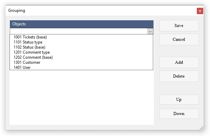Screen dimensions: 210x139
Task: Click into the Objects combo box field
Action: [78, 31]
